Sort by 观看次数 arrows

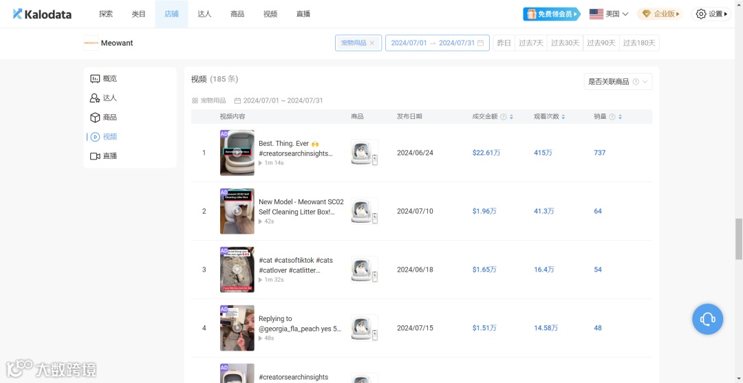tap(563, 117)
